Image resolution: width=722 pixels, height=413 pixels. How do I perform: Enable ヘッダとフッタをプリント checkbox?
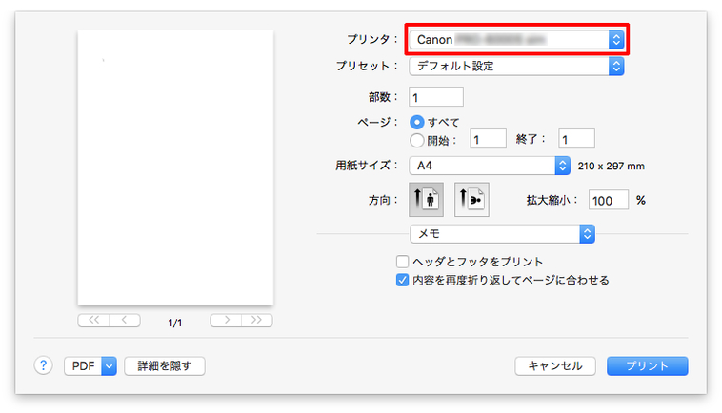403,262
